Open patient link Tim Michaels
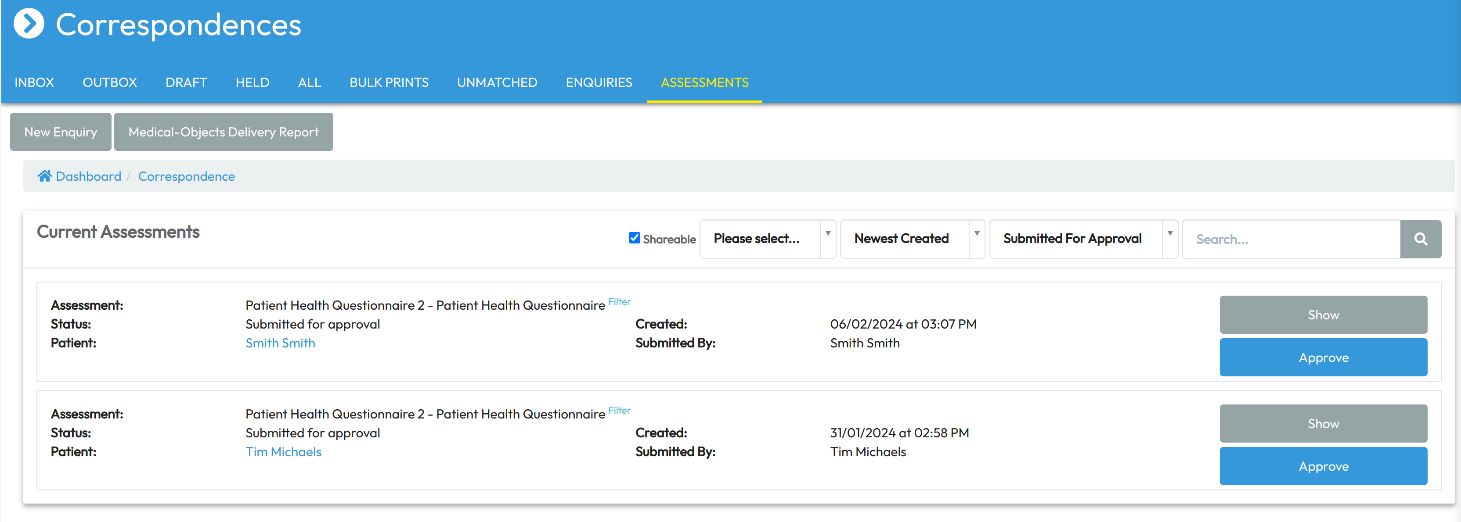Screen dimensions: 1461x522 pyautogui.click(x=283, y=452)
